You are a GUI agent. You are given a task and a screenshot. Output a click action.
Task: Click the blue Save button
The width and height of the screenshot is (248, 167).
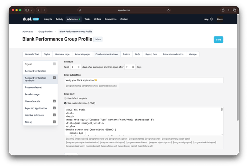click(x=218, y=40)
